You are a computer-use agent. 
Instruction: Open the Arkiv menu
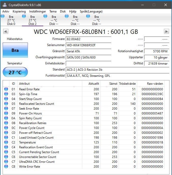6,11
